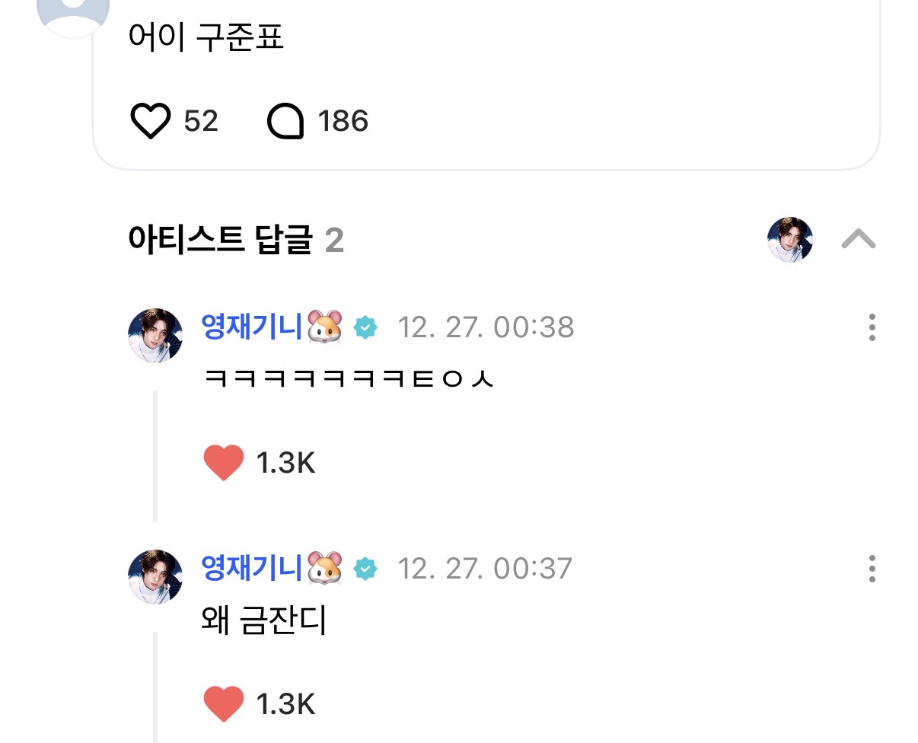The height and width of the screenshot is (743, 918).
Task: Tap the reply text 왜 금잔디
Action: click(x=263, y=621)
